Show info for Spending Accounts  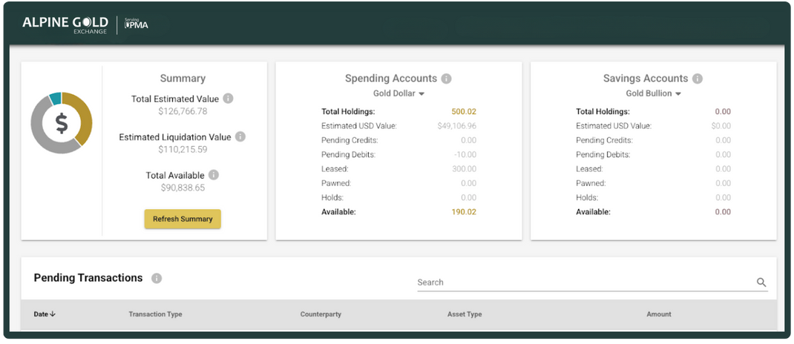446,79
